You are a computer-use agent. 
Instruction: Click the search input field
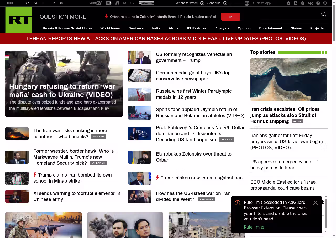[289, 14]
